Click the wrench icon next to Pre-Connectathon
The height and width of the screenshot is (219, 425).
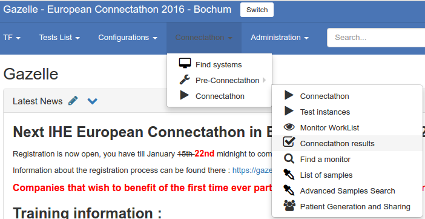[185, 79]
